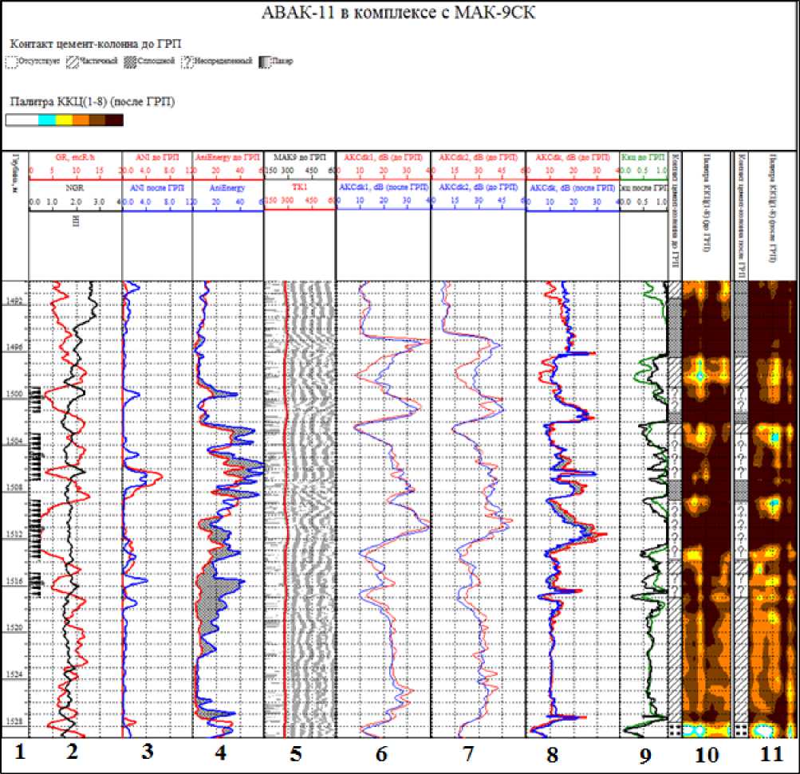Select the red 'AKCdk1, dB (до ГРП)' header
800x774 pixels.
[x=383, y=158]
